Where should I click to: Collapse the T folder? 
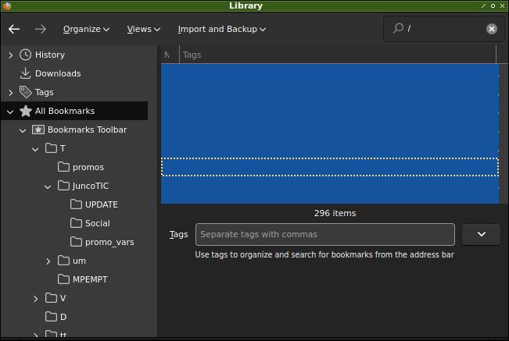(x=35, y=149)
